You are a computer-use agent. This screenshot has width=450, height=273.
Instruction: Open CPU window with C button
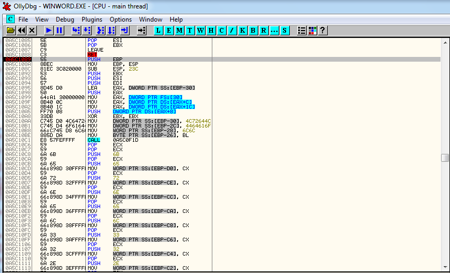221,30
